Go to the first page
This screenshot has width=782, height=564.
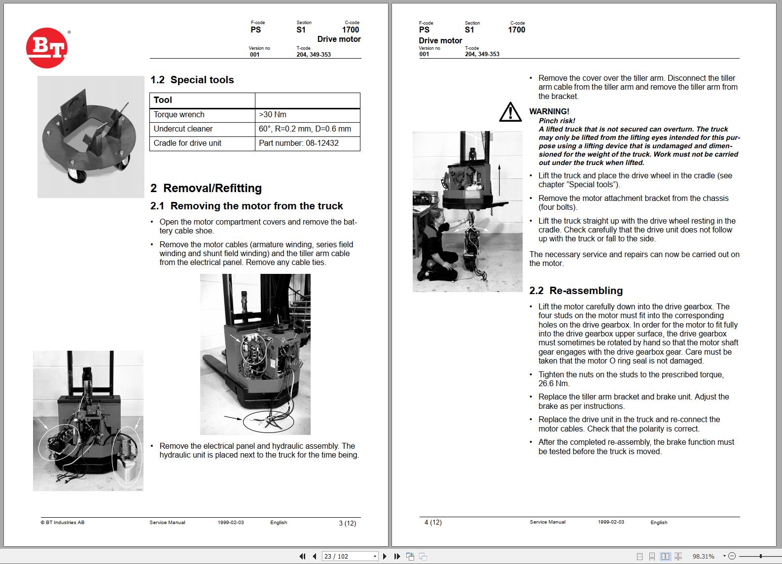(302, 556)
